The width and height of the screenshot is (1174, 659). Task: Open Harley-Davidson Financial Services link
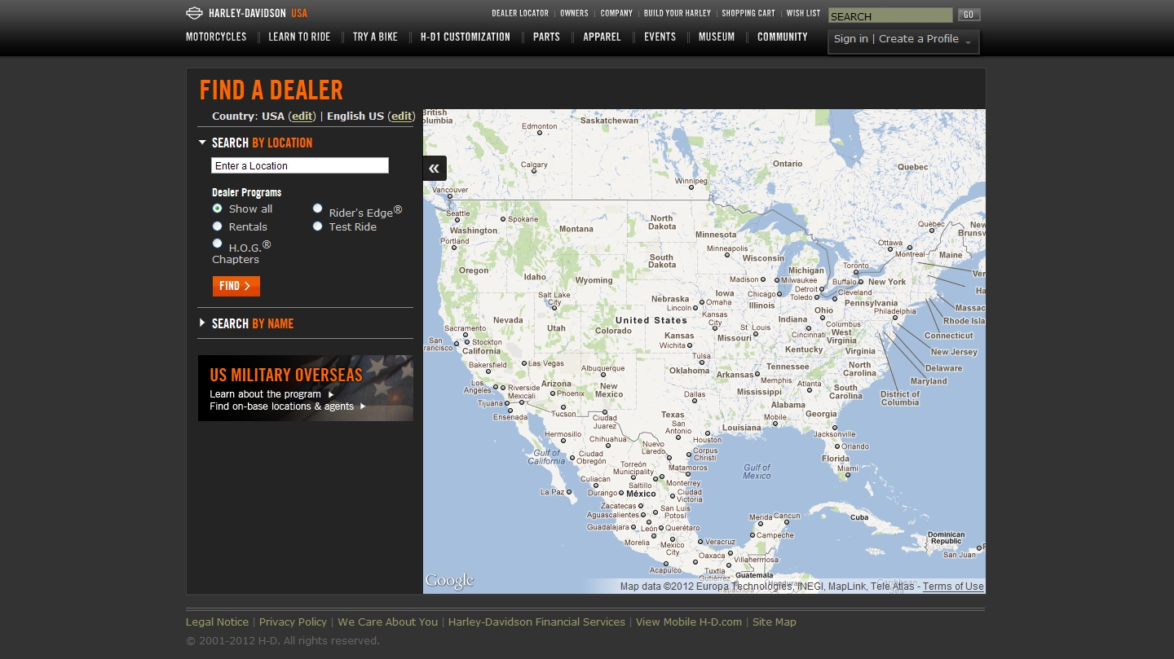536,622
